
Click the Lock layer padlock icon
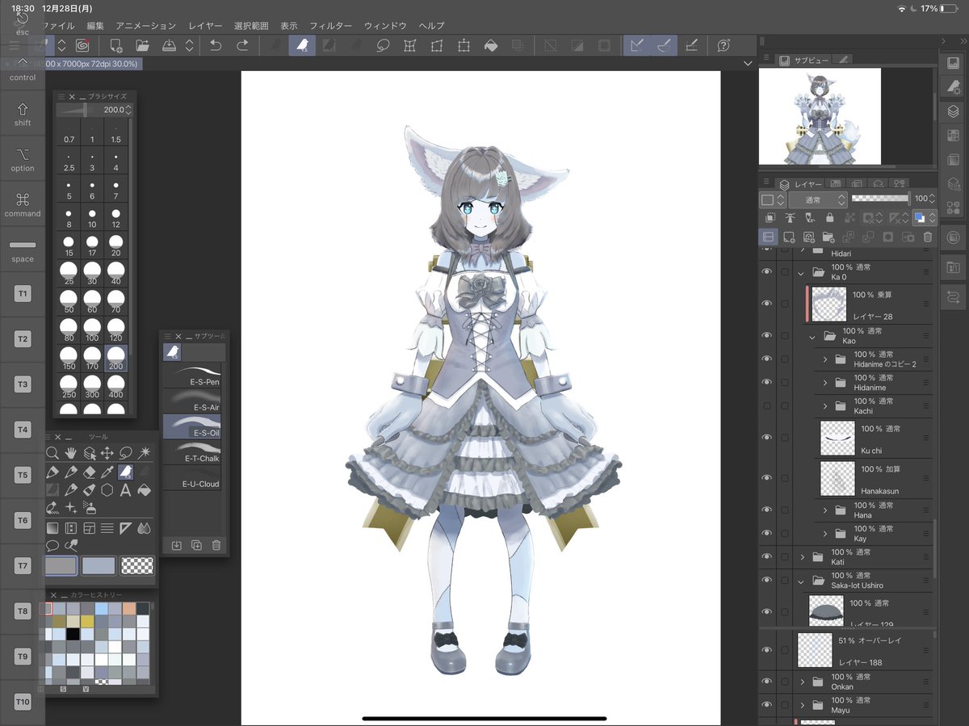click(x=829, y=218)
